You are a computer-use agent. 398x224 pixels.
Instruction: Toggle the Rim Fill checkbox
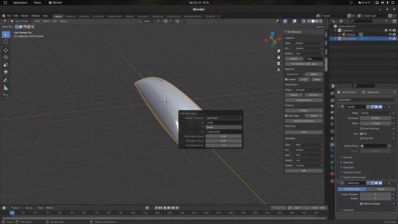[361, 134]
